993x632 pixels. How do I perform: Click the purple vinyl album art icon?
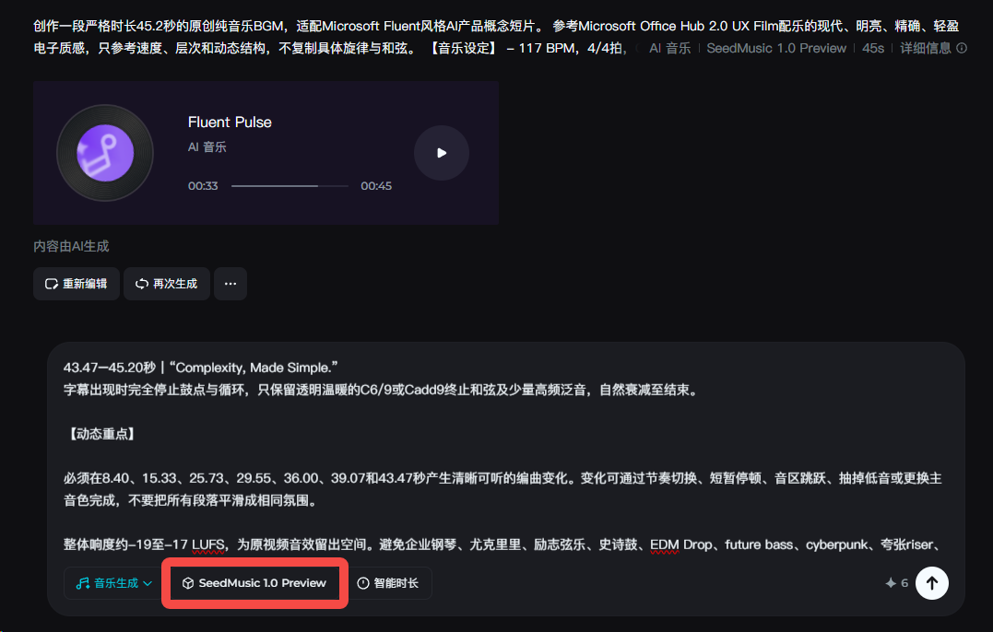[x=105, y=153]
